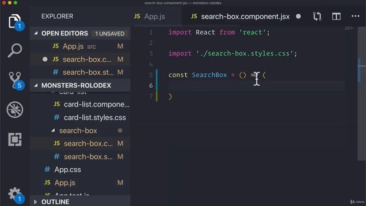
Task: Open card-list.styles.css in tree
Action: click(80, 117)
